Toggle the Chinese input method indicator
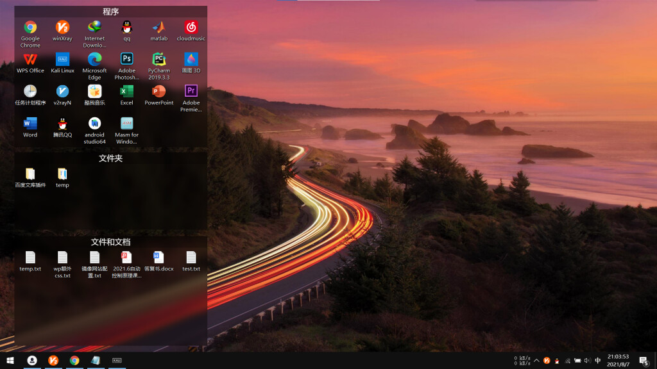The height and width of the screenshot is (369, 657). (598, 361)
